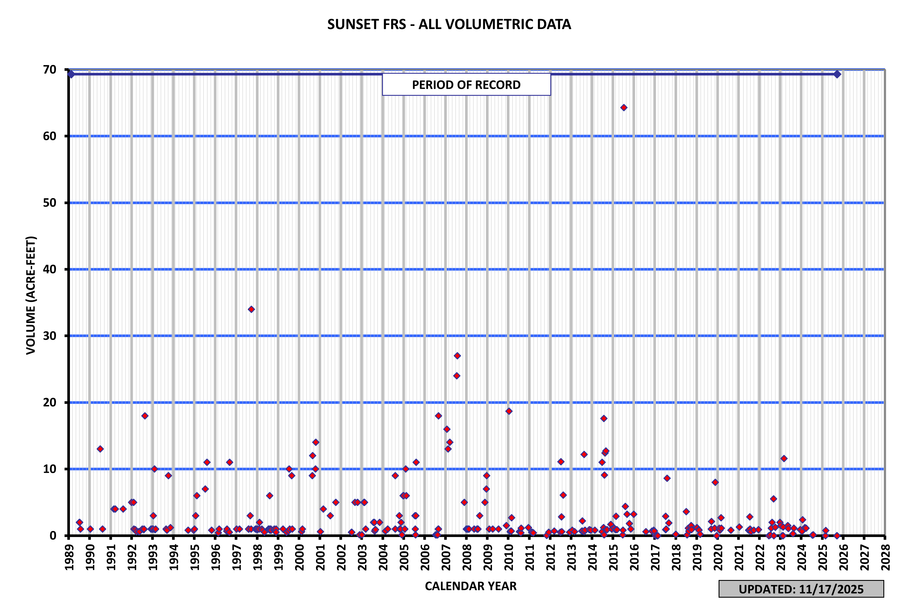Click dark blue period of record line
The height and width of the screenshot is (609, 897).
pos(232,74)
